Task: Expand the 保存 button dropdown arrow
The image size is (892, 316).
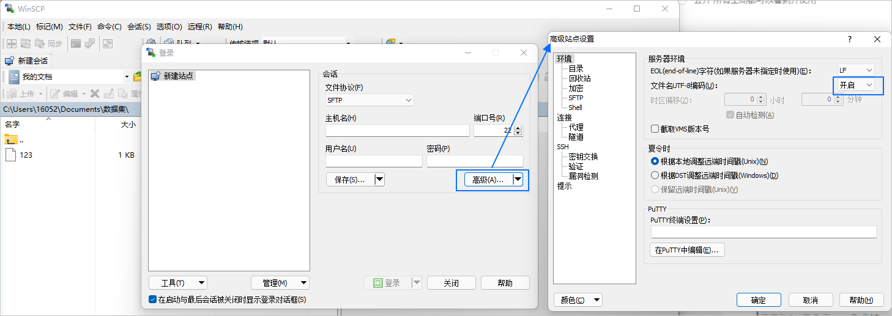Action: point(379,180)
